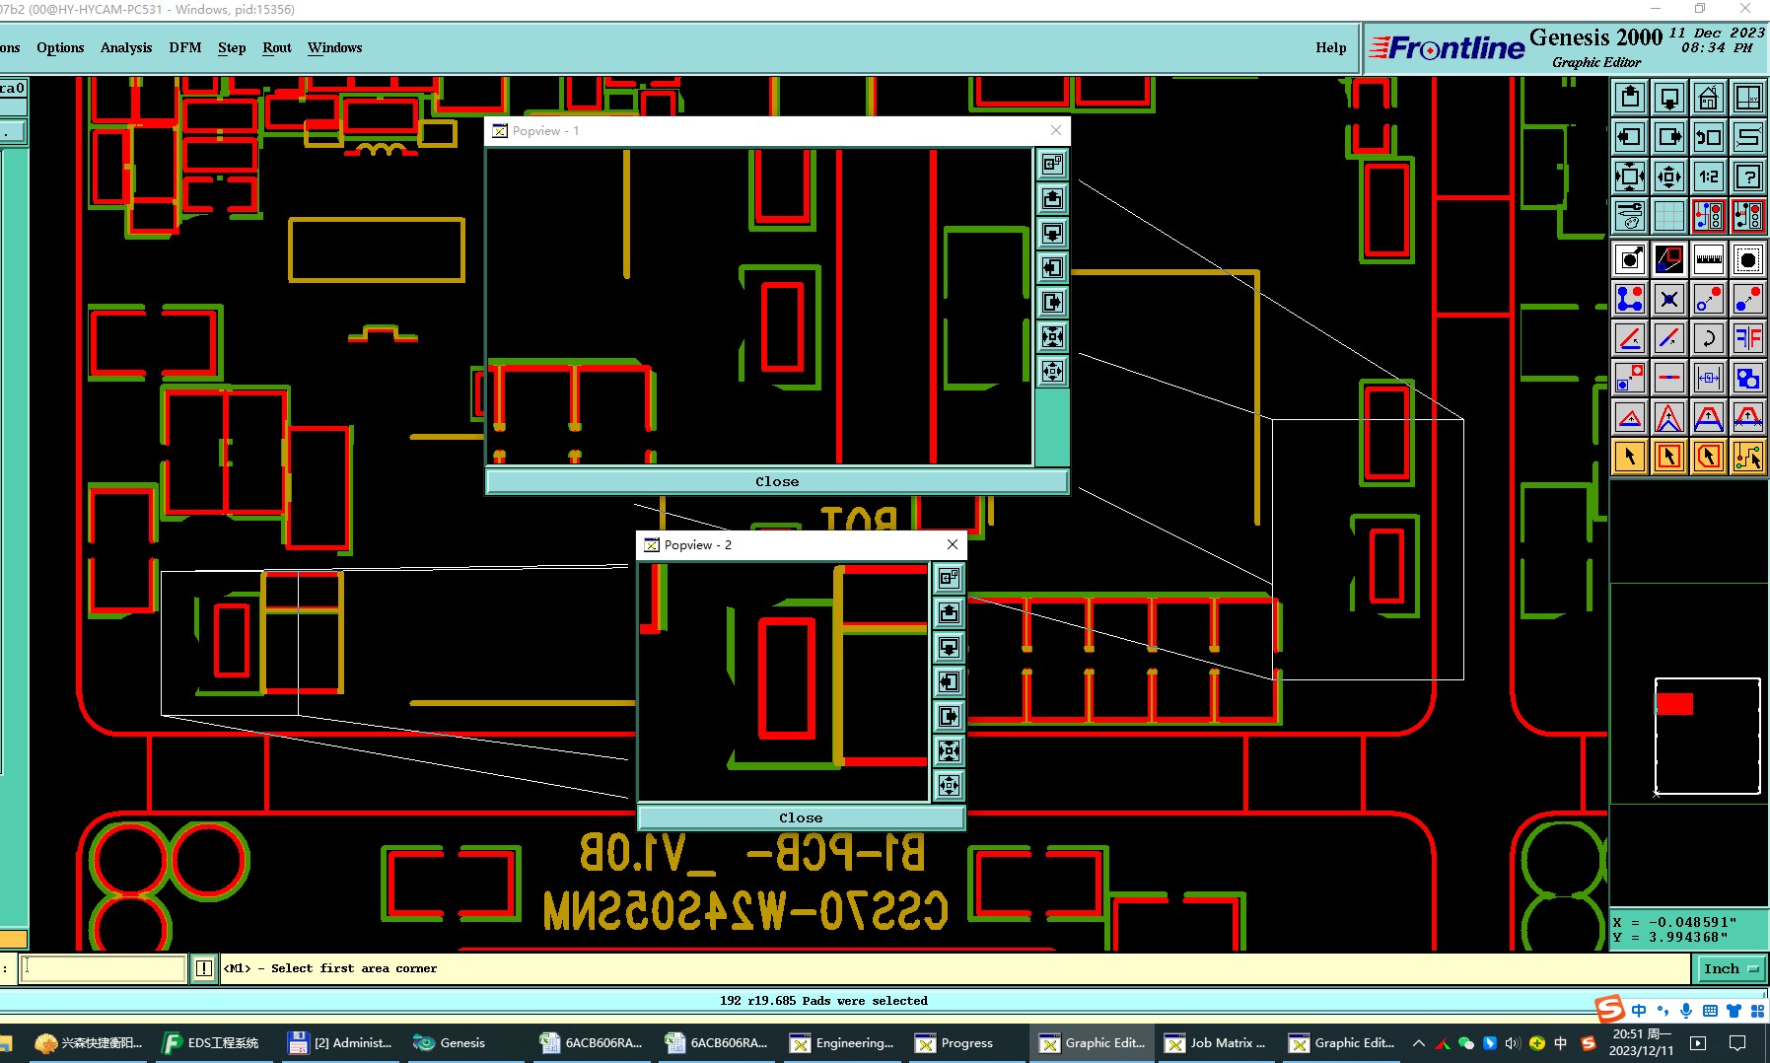The image size is (1770, 1063).
Task: Open the Inch units dropdown
Action: [x=1731, y=968]
